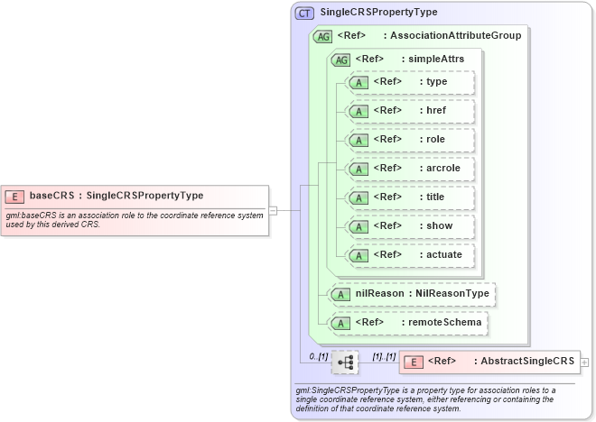Click the AG icon beside simpleAttrs

340,60
